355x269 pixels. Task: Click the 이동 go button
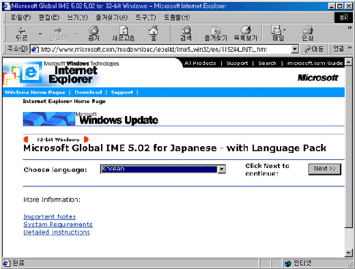click(x=314, y=49)
